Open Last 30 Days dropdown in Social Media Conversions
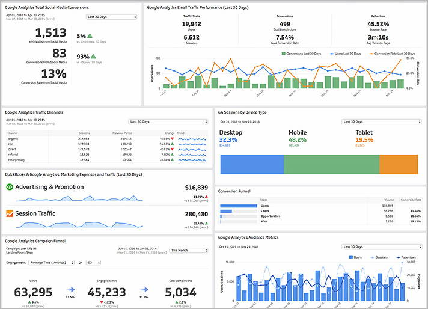This screenshot has width=428, height=309. click(x=112, y=17)
